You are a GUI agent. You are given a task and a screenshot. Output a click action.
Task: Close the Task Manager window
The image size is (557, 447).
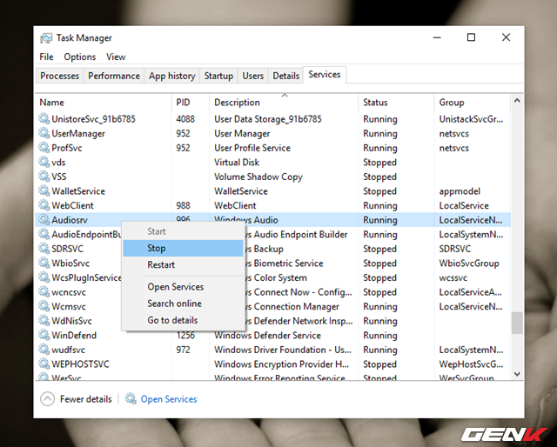(506, 37)
